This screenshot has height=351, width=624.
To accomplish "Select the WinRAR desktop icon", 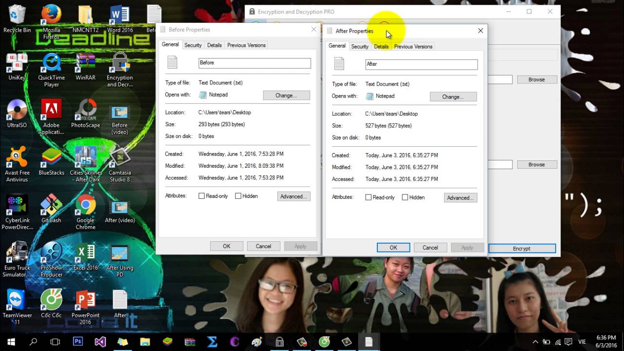I will click(x=85, y=67).
